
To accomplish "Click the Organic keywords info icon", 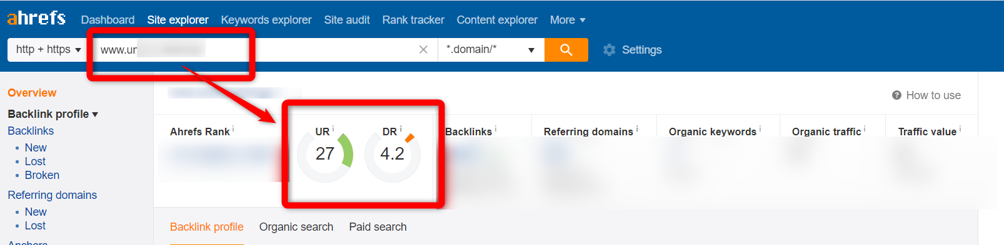I will (x=760, y=129).
